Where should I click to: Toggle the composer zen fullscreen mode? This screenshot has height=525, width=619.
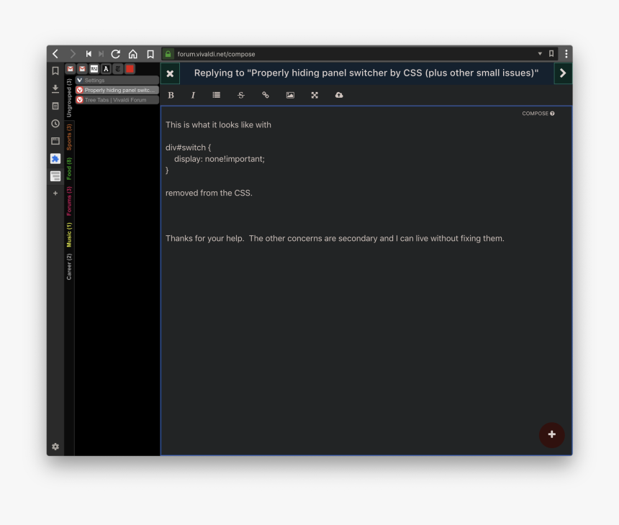[x=315, y=95]
